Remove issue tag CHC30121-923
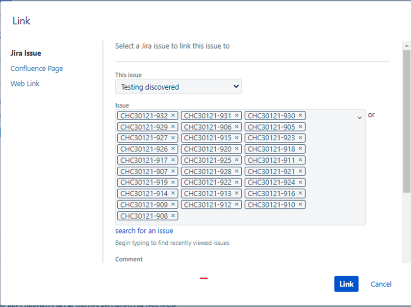The height and width of the screenshot is (307, 411). pyautogui.click(x=300, y=138)
